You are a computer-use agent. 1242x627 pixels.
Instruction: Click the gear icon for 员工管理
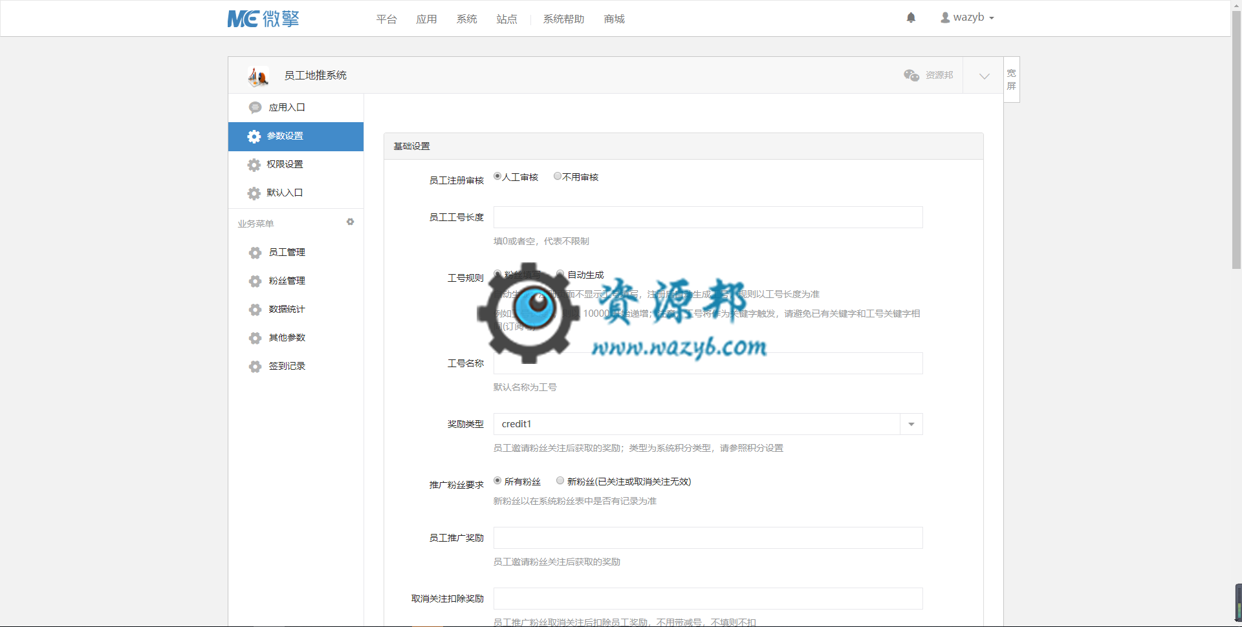[x=255, y=253]
